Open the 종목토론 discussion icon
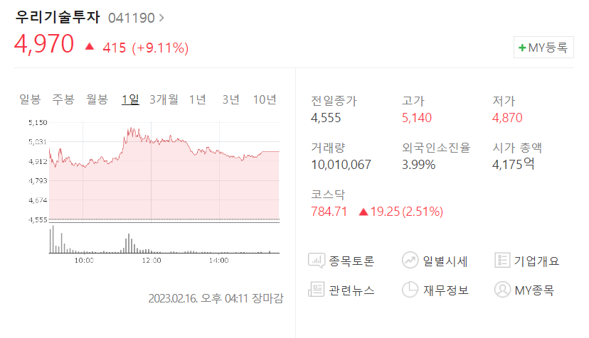This screenshot has height=338, width=589. coord(317,261)
